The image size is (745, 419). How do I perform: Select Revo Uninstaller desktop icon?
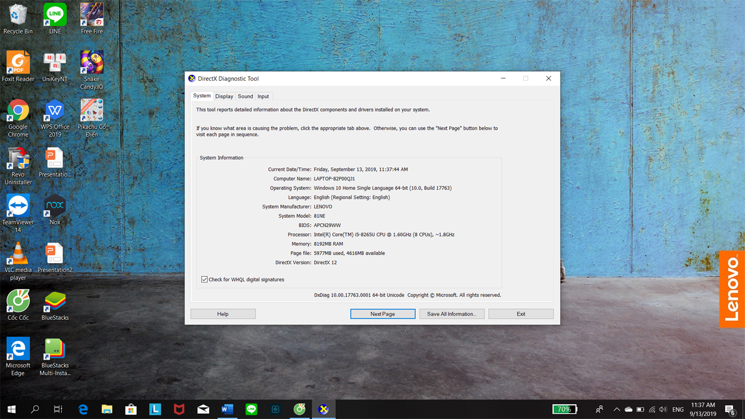tap(18, 166)
